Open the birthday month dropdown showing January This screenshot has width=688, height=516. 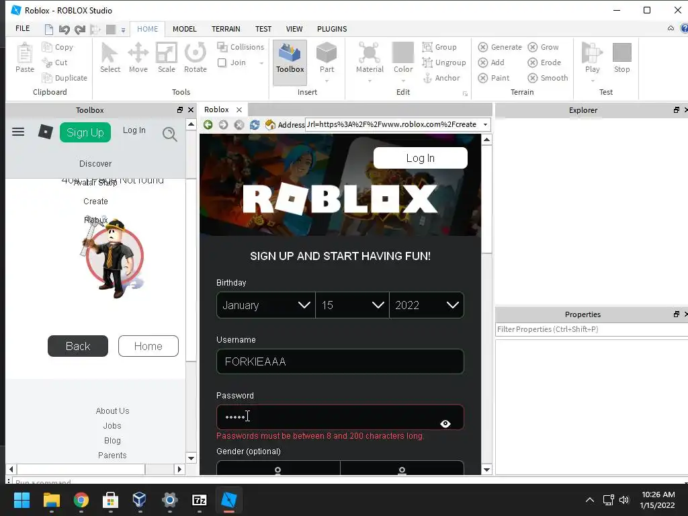(266, 305)
